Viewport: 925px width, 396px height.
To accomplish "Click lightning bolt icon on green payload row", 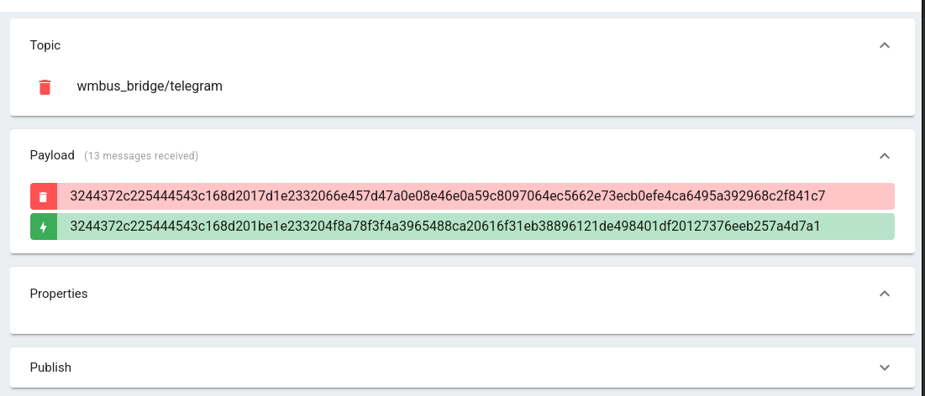I will click(44, 227).
